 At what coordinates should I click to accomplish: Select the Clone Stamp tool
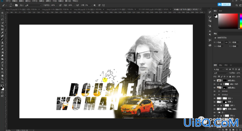coord(2,43)
